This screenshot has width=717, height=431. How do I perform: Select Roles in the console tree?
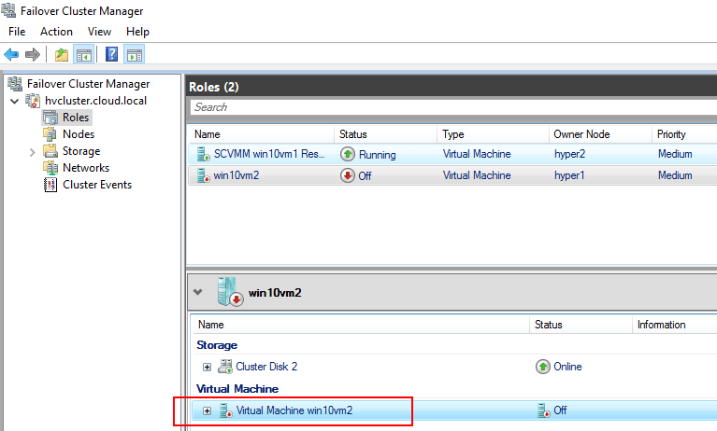[x=76, y=118]
